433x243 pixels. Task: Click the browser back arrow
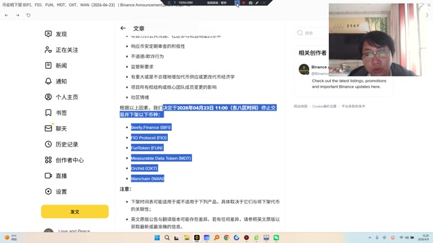6,15
